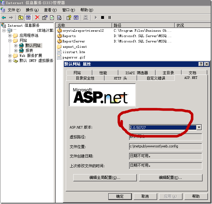This screenshot has height=204, width=212.
Task: Select the 报表 site globe icon
Action: coord(21,51)
